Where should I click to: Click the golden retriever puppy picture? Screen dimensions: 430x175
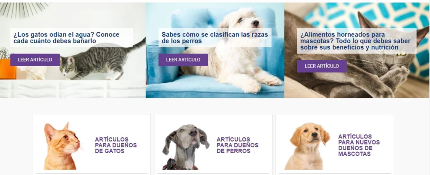pos(307,146)
